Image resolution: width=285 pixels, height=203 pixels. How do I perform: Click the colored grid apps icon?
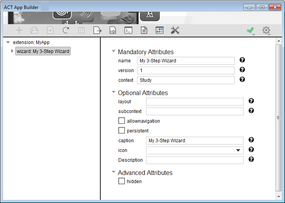[x=160, y=30]
